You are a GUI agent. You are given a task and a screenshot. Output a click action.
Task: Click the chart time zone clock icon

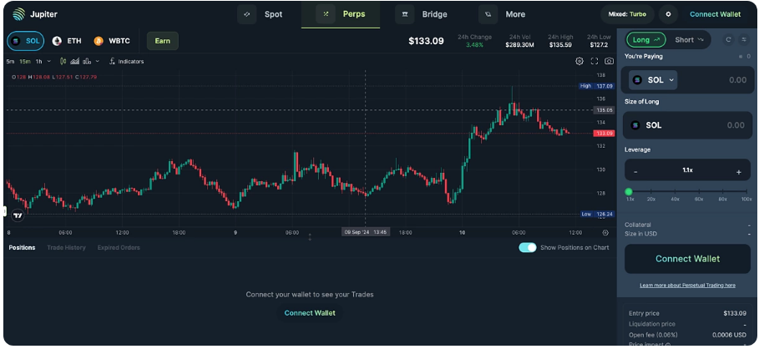605,233
